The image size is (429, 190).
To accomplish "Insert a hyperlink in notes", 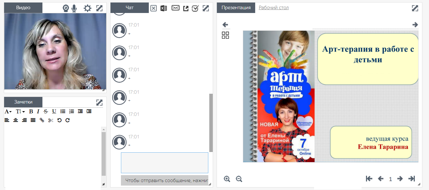I will coord(42,120).
